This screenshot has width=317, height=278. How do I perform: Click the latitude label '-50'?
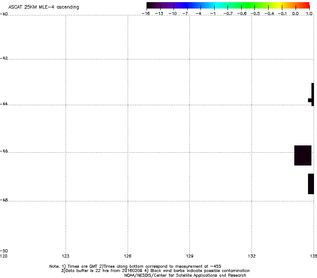tap(4, 251)
